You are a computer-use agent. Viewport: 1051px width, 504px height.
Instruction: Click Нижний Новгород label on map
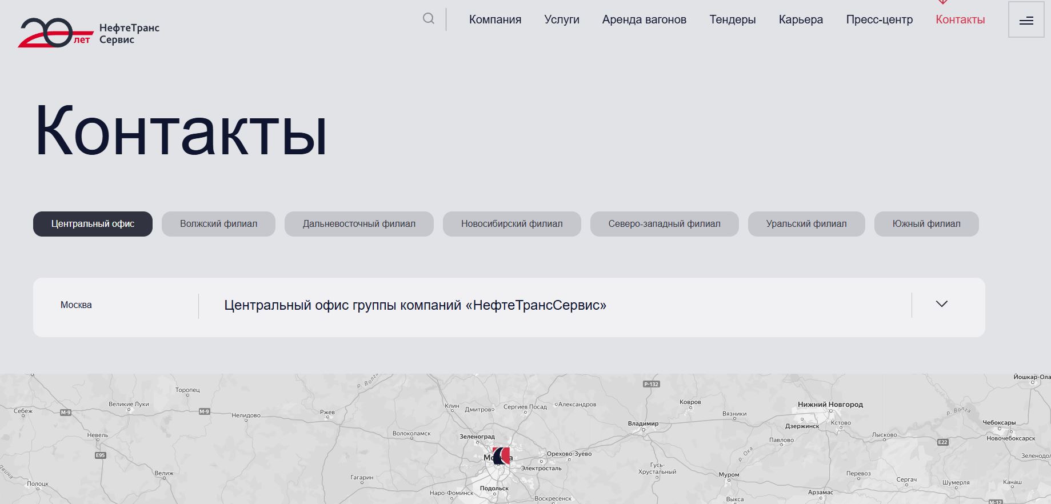click(830, 404)
